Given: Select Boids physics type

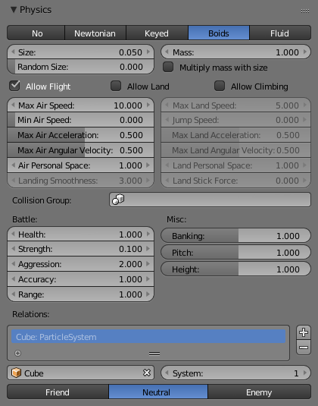Looking at the screenshot, I should click(x=219, y=33).
